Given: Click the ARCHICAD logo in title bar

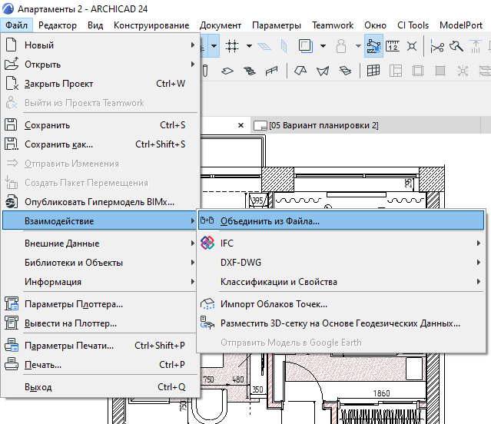Looking at the screenshot, I should pos(8,8).
